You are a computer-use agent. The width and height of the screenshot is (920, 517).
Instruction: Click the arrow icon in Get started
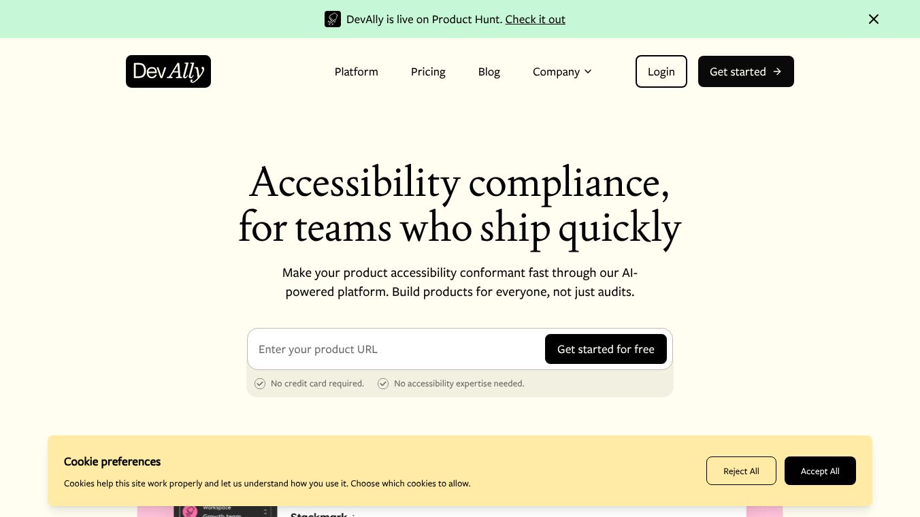(x=777, y=71)
